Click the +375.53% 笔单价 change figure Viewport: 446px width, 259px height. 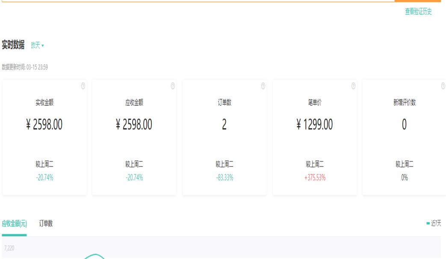315,178
